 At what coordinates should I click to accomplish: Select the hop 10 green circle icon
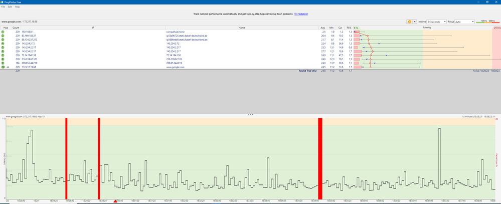pyautogui.click(x=3, y=67)
